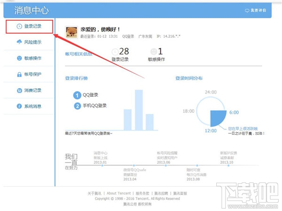Click the speech bubble icon by 我要评价

point(247,11)
